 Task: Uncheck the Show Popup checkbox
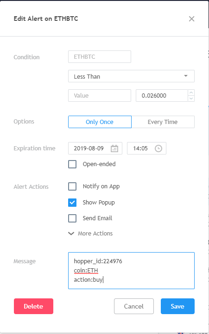[x=72, y=202]
